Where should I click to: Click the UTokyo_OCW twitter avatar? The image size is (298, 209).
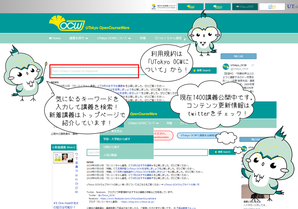tap(226, 67)
